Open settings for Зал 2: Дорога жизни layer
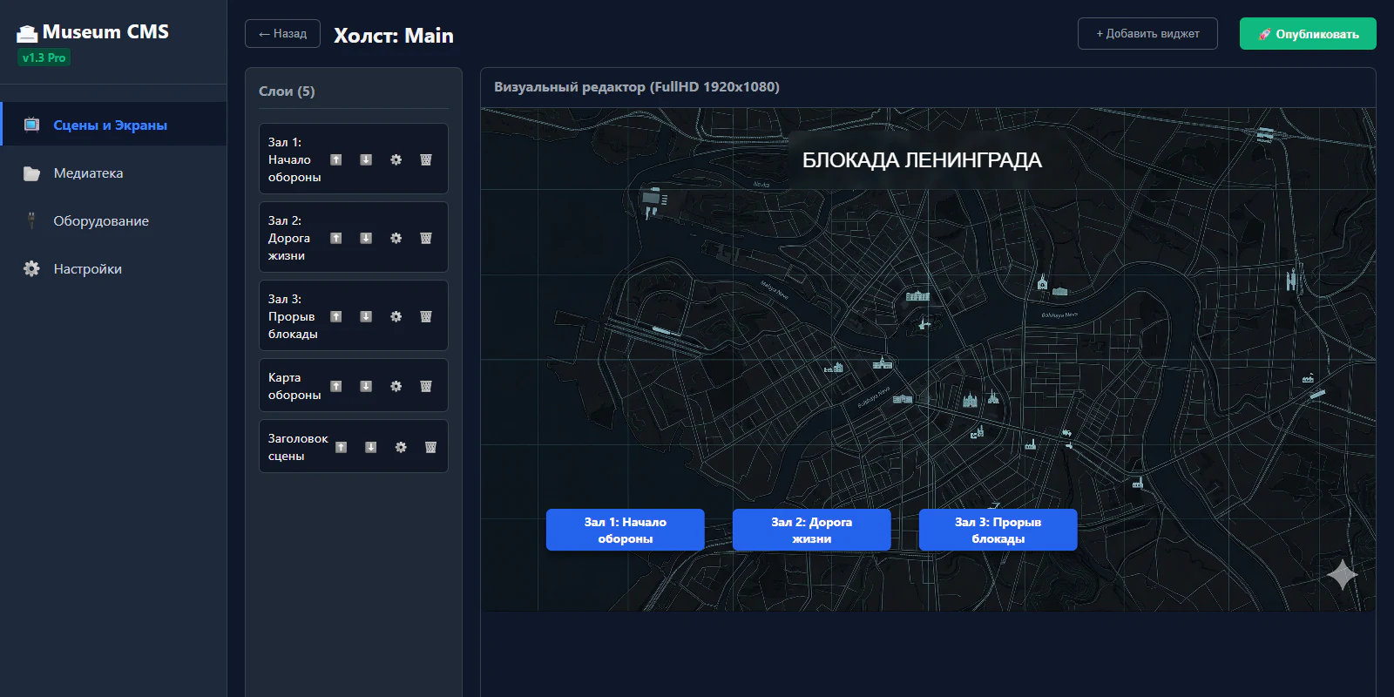Viewport: 1394px width, 697px height. pos(396,238)
